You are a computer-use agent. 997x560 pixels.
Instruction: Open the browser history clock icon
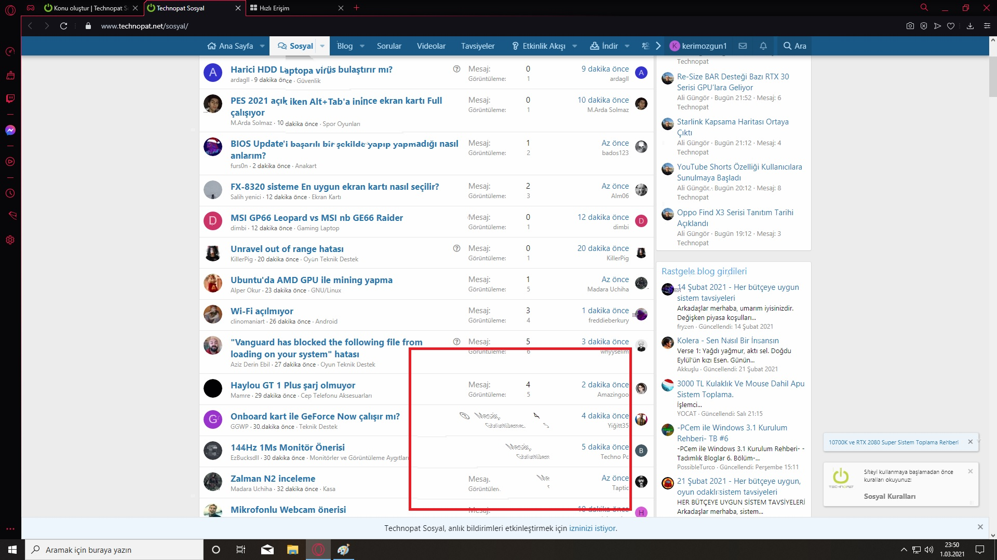coord(10,193)
